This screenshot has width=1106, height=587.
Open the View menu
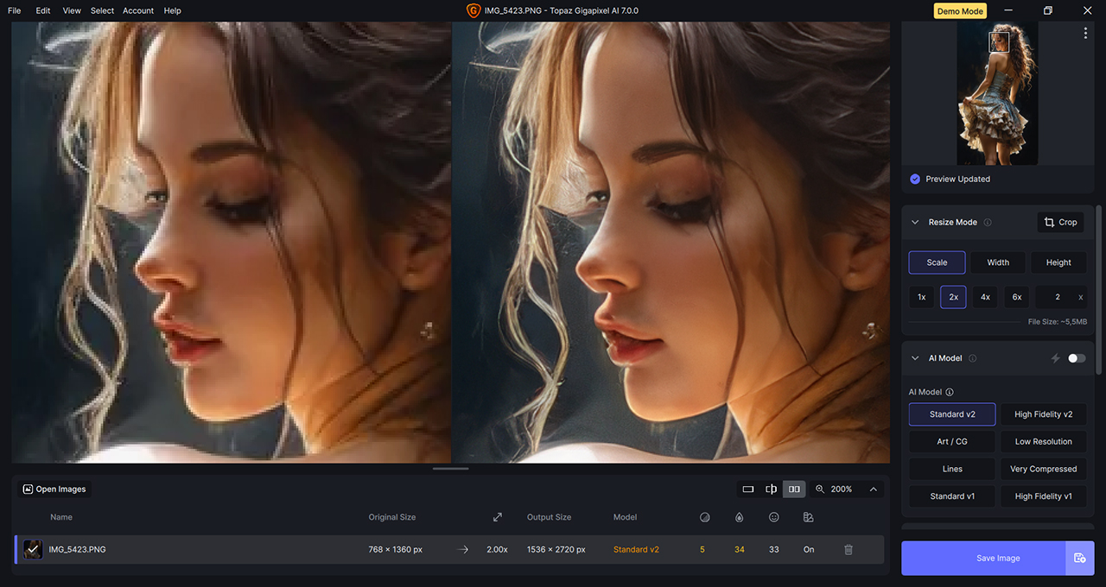72,10
